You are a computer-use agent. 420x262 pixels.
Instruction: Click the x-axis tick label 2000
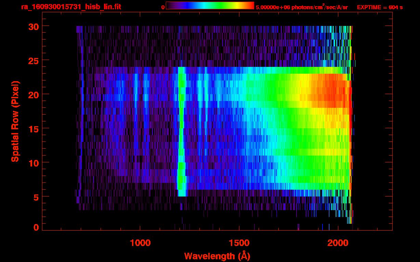pos(338,243)
